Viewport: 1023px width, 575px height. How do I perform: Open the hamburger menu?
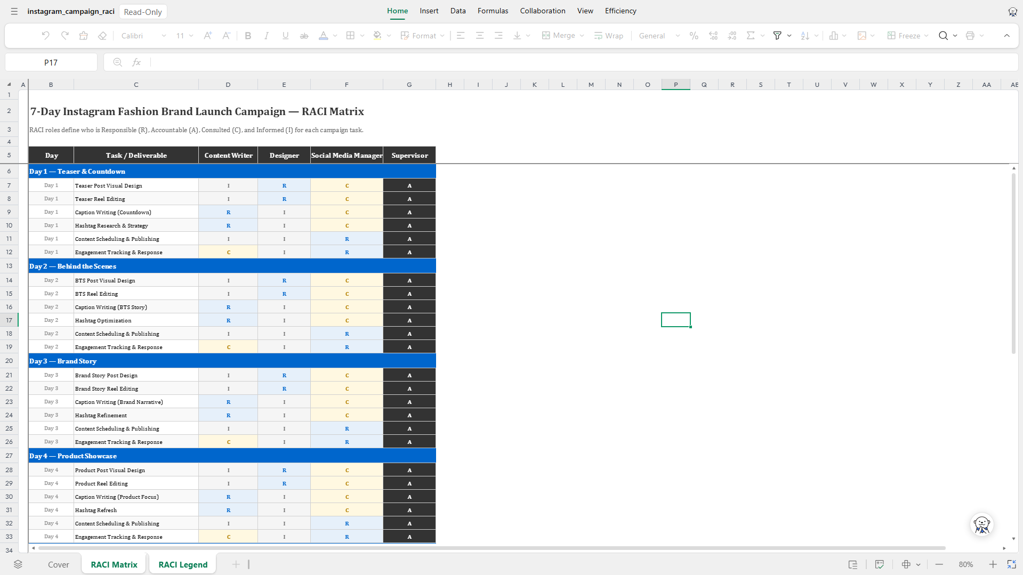click(x=14, y=11)
